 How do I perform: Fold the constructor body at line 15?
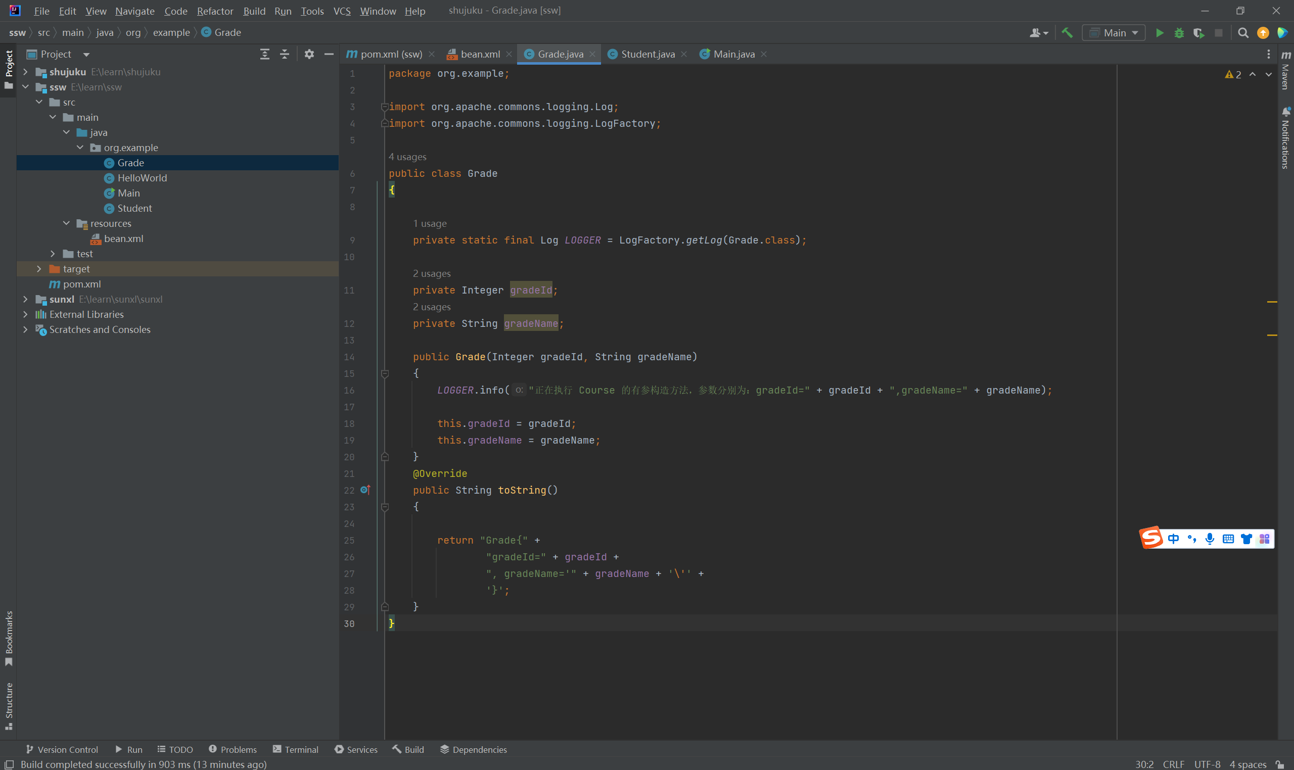[x=385, y=373]
